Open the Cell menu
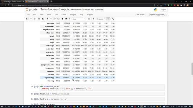The image size is (193, 108). 56,15
